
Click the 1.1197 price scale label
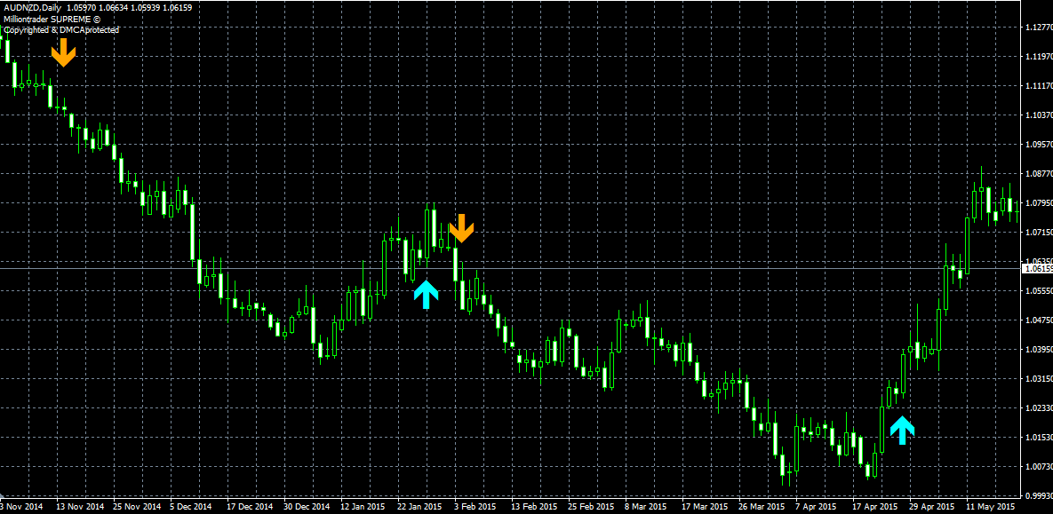[1038, 57]
